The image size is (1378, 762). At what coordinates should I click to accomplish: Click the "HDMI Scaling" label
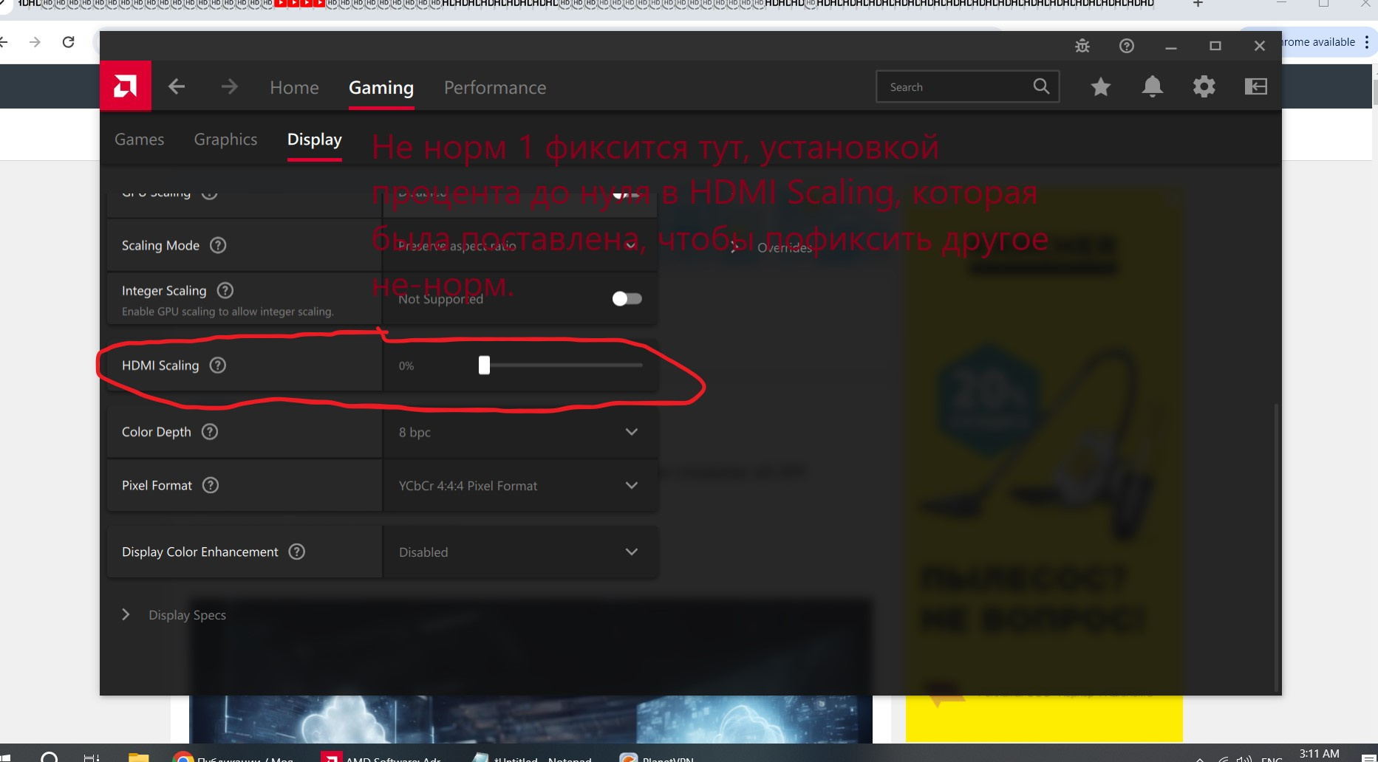point(160,365)
